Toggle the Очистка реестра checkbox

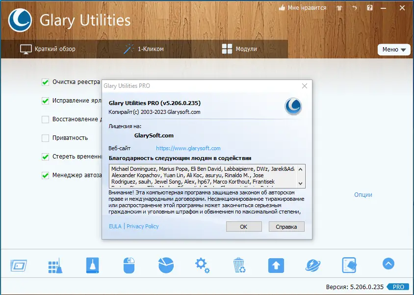(x=46, y=82)
